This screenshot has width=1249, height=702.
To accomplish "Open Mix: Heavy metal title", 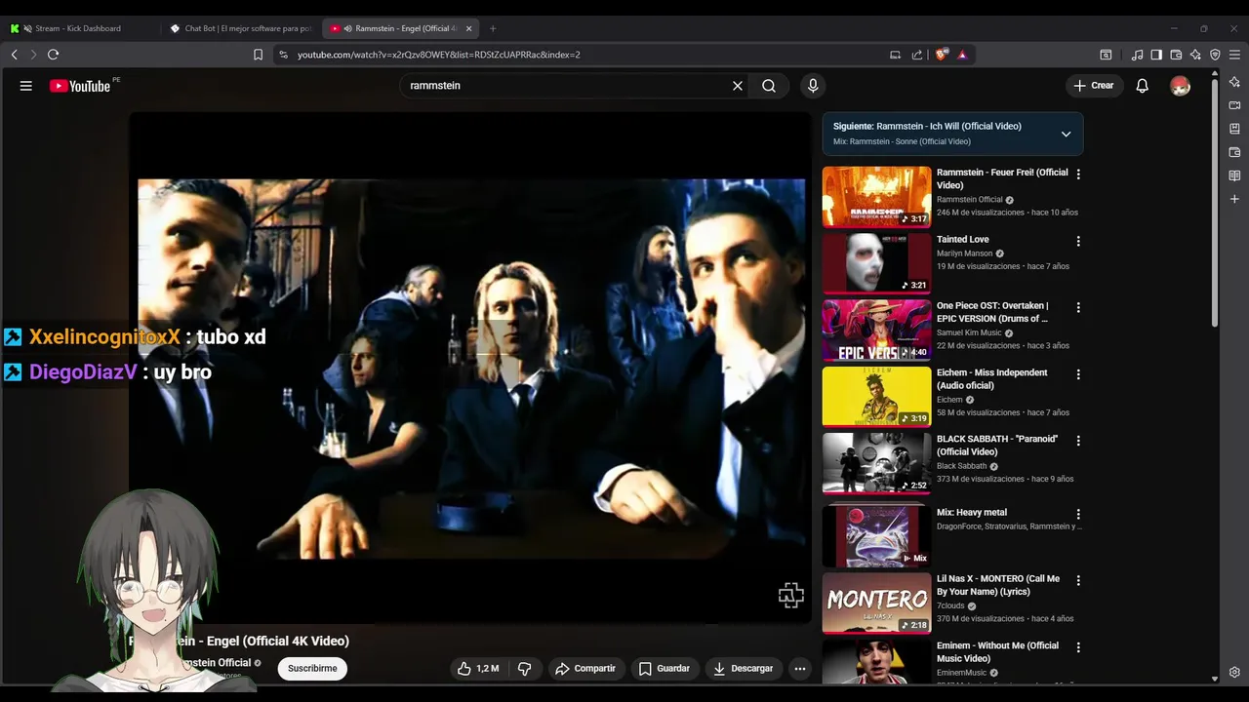I will (972, 513).
